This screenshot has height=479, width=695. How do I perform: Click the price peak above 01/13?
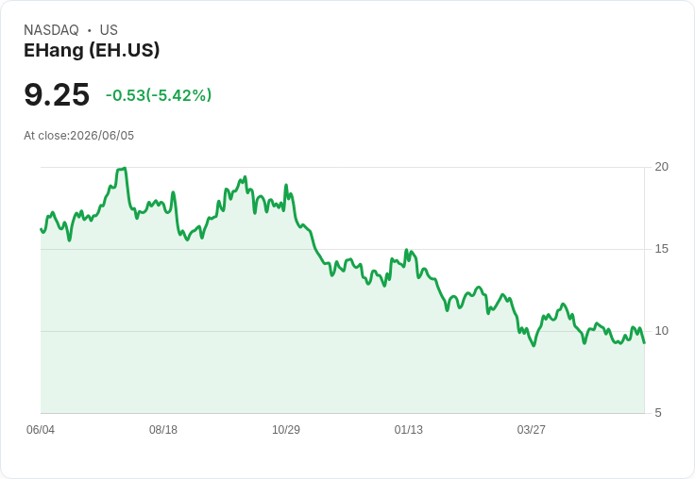[406, 251]
